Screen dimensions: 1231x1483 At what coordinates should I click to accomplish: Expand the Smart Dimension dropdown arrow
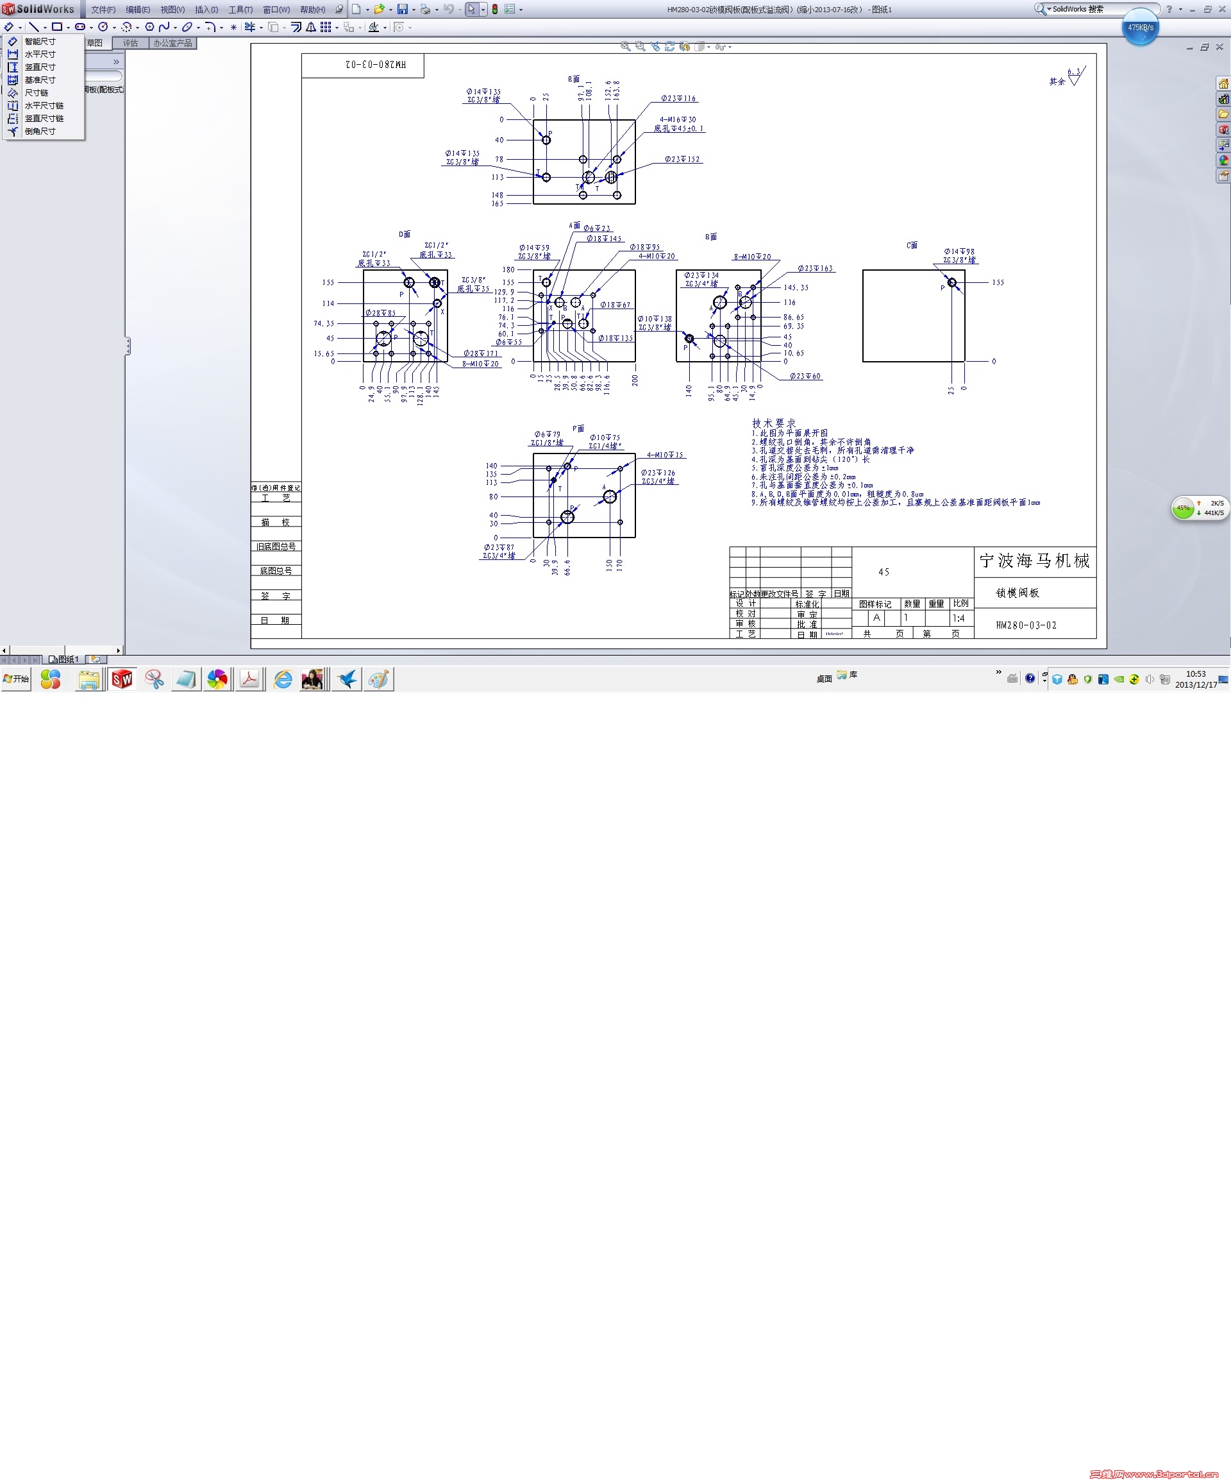pos(20,28)
